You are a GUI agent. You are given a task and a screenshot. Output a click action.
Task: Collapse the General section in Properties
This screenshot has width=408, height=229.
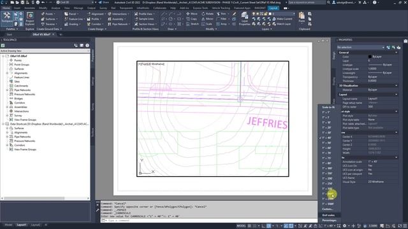pyautogui.click(x=397, y=52)
